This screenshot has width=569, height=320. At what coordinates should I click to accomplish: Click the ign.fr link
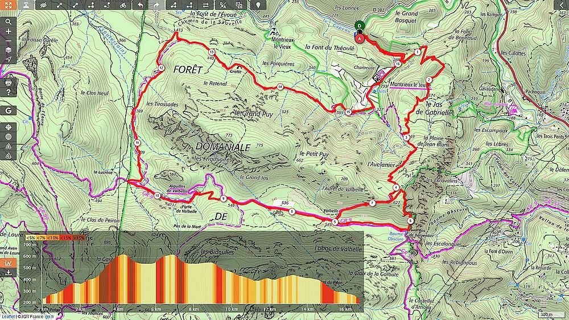coord(49,317)
